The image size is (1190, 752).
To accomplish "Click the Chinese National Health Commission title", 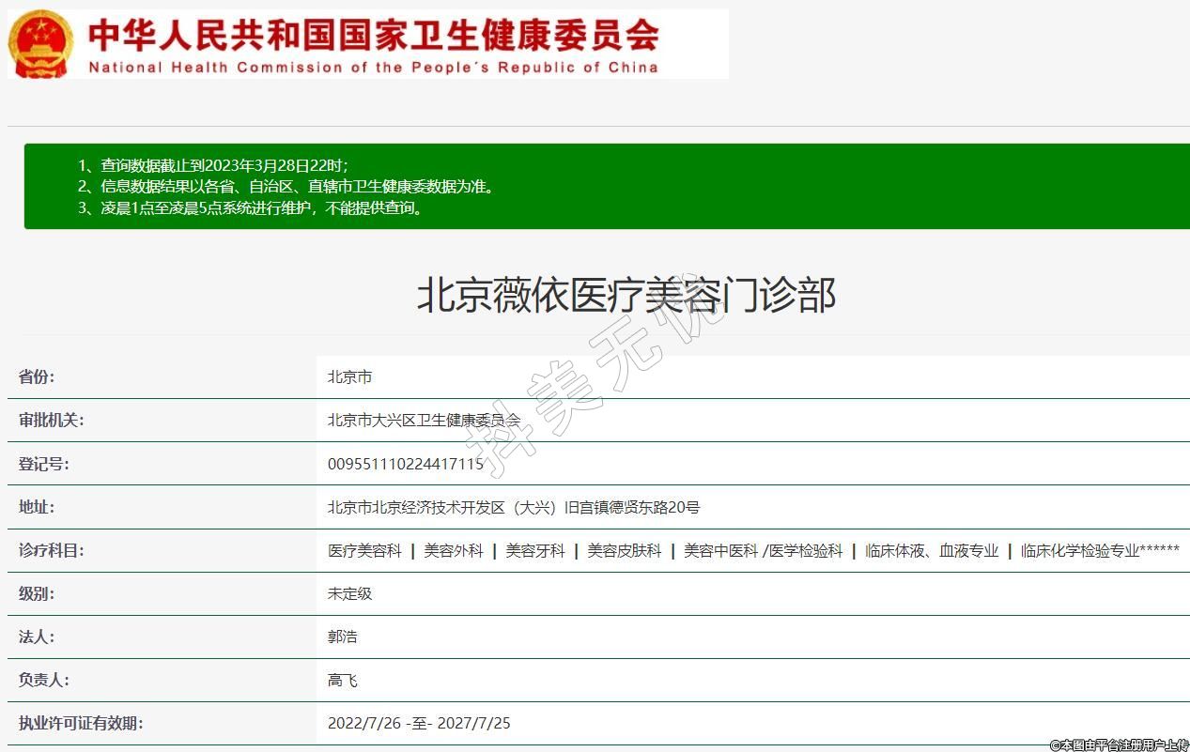I will tap(373, 36).
